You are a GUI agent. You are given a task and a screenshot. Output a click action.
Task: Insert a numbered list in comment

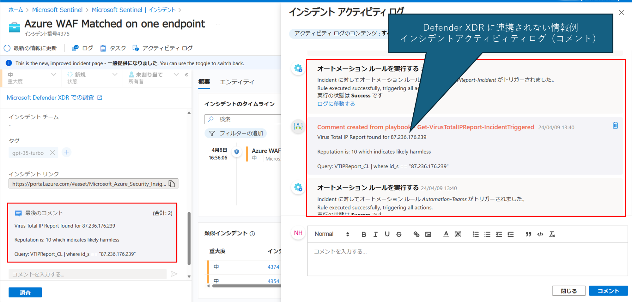tap(476, 234)
